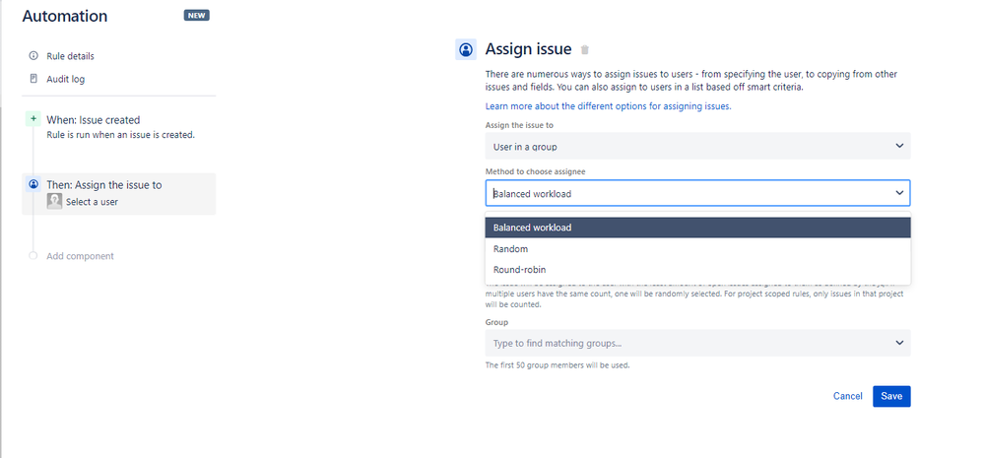Click the Select a user label
The image size is (984, 458).
(92, 202)
